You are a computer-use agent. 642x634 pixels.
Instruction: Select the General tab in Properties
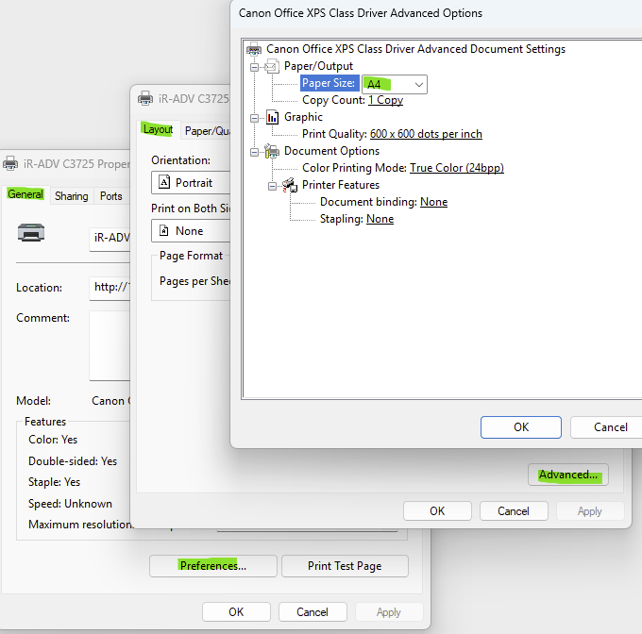click(x=25, y=194)
